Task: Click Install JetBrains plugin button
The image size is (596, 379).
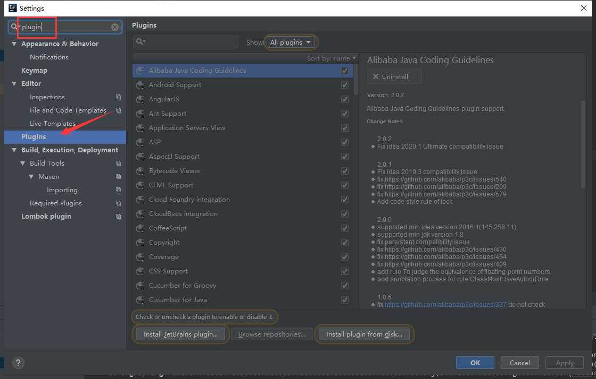Action: [180, 334]
